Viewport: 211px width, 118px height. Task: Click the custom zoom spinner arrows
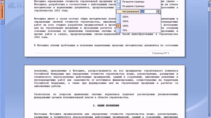point(159,12)
